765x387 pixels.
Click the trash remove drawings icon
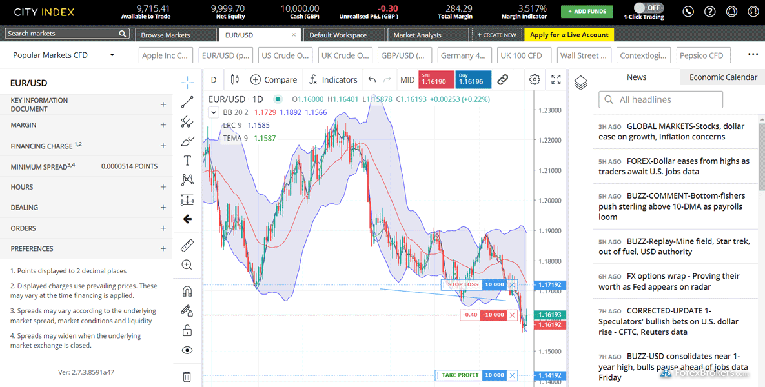click(x=187, y=376)
